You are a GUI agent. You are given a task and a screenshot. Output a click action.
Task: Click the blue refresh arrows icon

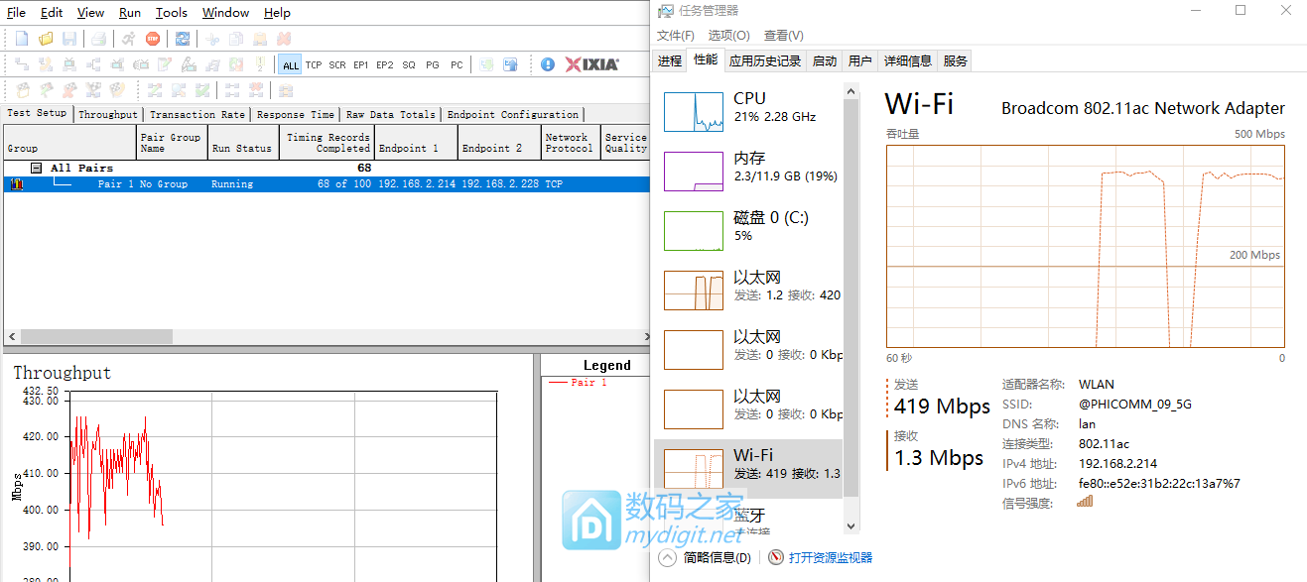(x=183, y=39)
